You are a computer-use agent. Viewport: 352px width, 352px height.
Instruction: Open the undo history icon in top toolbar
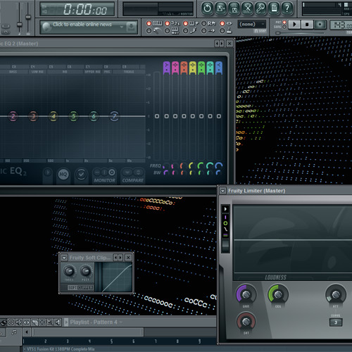click(x=207, y=8)
